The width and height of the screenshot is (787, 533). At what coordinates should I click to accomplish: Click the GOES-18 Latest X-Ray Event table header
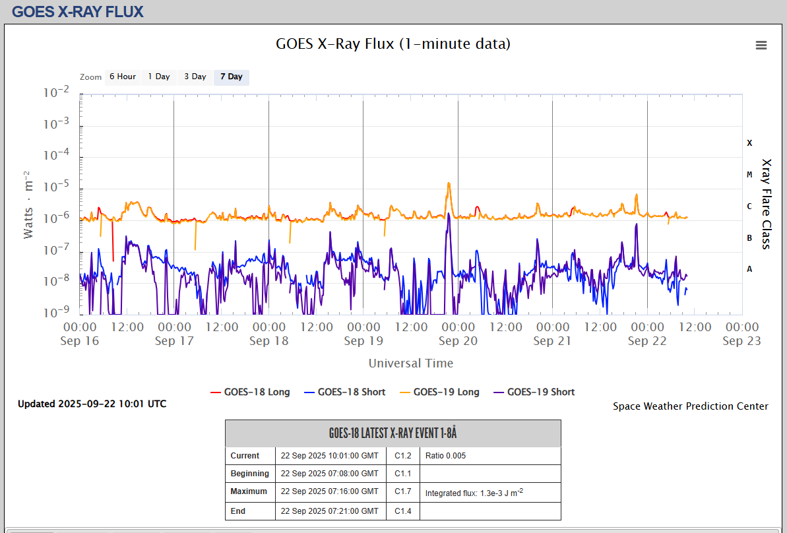point(393,433)
